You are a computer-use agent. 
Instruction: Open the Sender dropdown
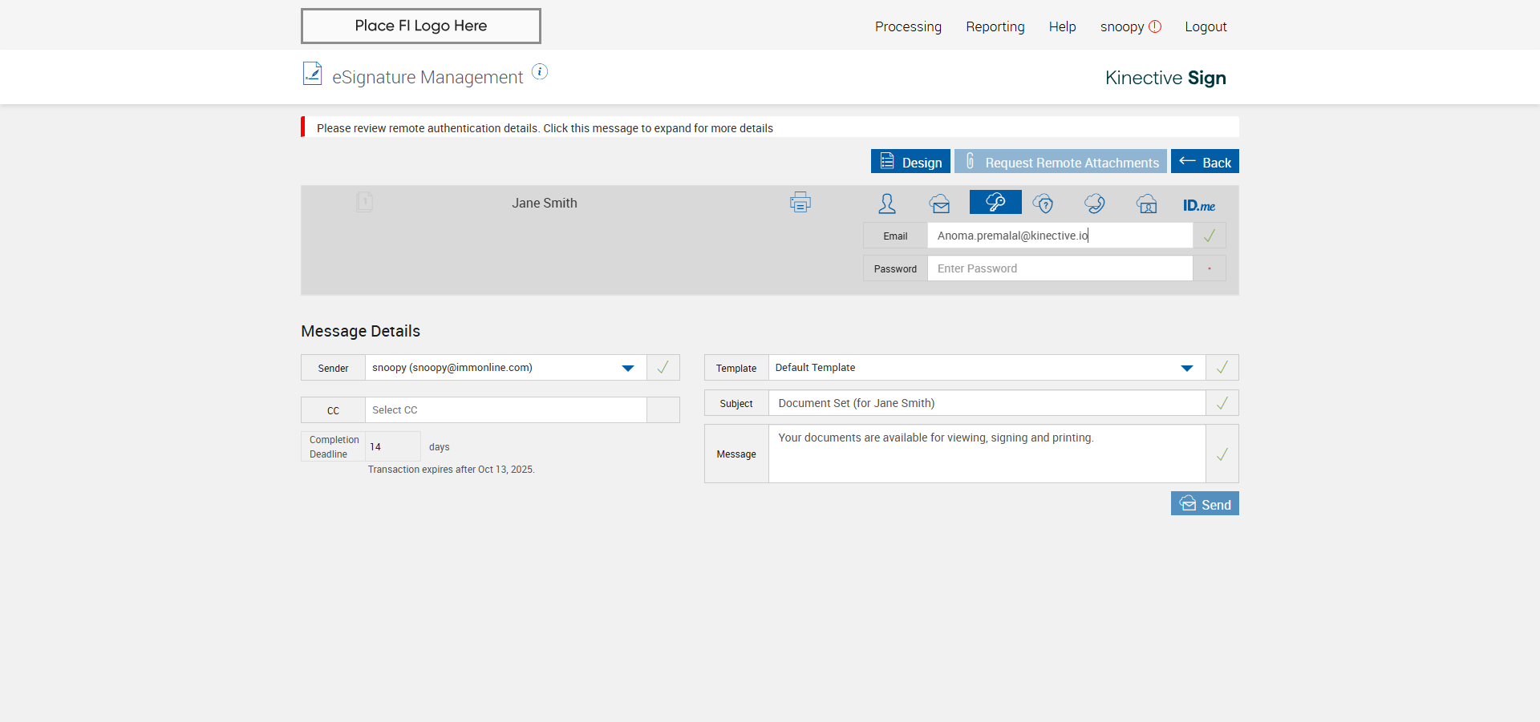click(627, 368)
